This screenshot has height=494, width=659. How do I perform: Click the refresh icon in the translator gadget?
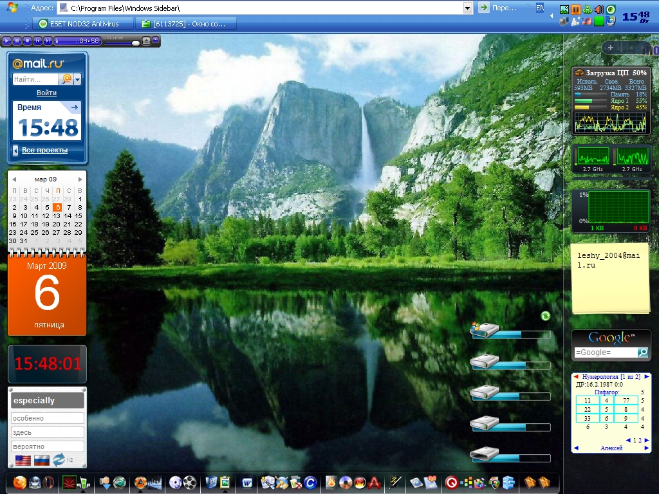pyautogui.click(x=59, y=459)
